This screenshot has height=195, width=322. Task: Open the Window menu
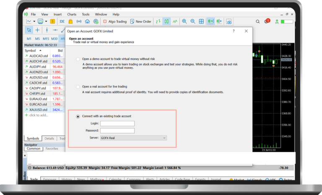click(x=101, y=14)
